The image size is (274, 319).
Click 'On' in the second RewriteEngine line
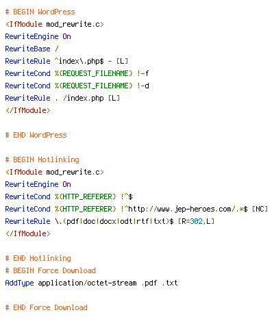(66, 184)
